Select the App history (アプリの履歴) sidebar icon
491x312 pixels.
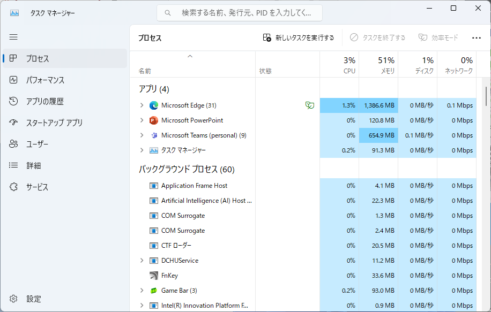[13, 101]
